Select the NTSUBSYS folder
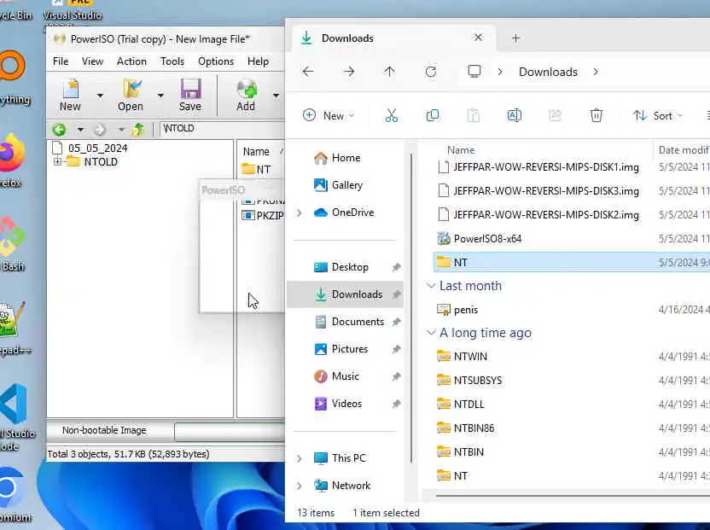710x530 pixels. [x=478, y=381]
